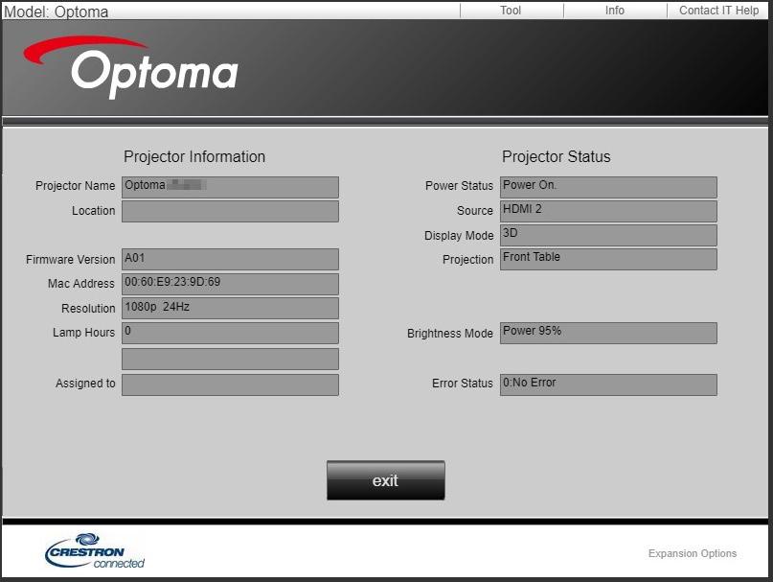This screenshot has height=582, width=773.
Task: Click Power Status field showing Power On
Action: pyautogui.click(x=608, y=187)
